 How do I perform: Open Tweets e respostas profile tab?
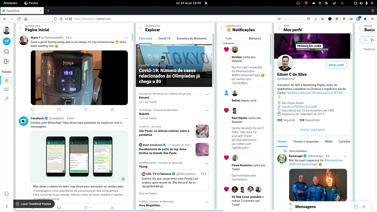click(x=306, y=142)
